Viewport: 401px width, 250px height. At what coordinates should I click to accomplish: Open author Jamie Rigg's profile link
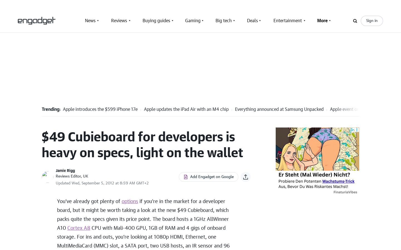65,171
